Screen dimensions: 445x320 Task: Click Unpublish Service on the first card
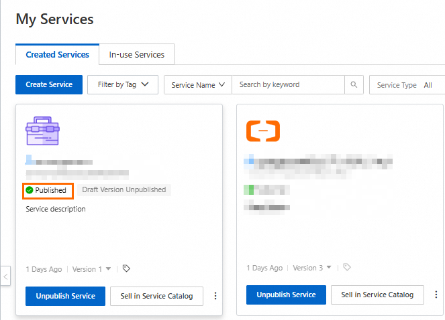pos(66,296)
